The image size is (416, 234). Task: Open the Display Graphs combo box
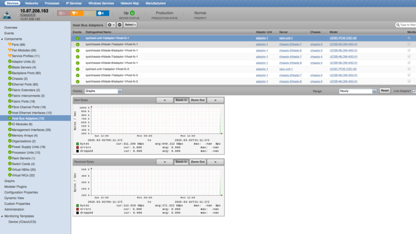(103, 91)
